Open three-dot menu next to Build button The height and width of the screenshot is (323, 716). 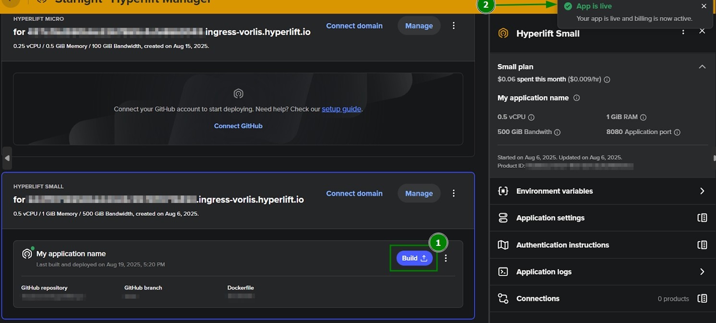point(446,258)
